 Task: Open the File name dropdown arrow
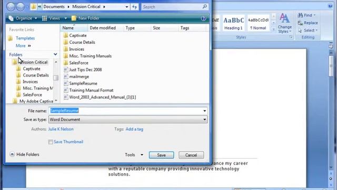pyautogui.click(x=204, y=111)
